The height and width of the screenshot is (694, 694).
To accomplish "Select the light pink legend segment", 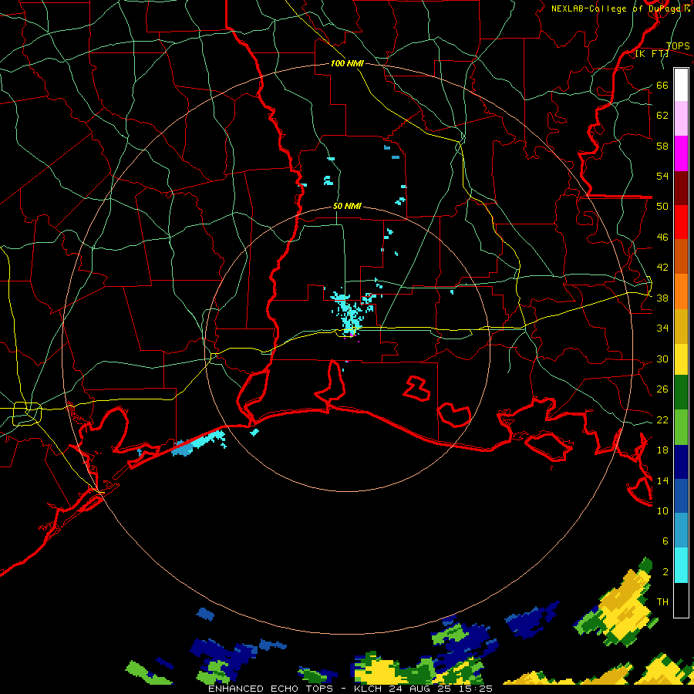I will 681,119.
